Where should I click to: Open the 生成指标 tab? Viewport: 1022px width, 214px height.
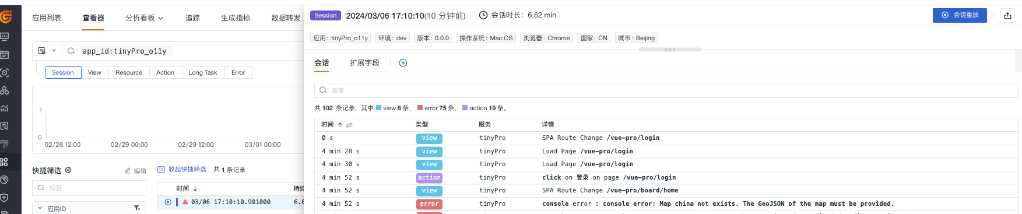click(236, 18)
